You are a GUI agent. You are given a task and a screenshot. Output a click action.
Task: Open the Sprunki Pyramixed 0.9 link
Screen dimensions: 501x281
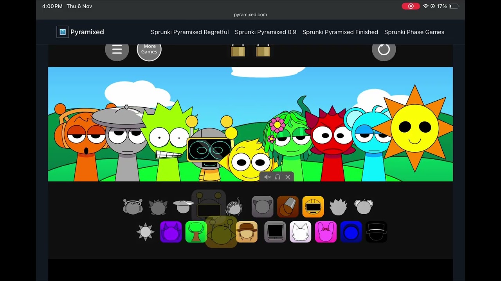[265, 32]
